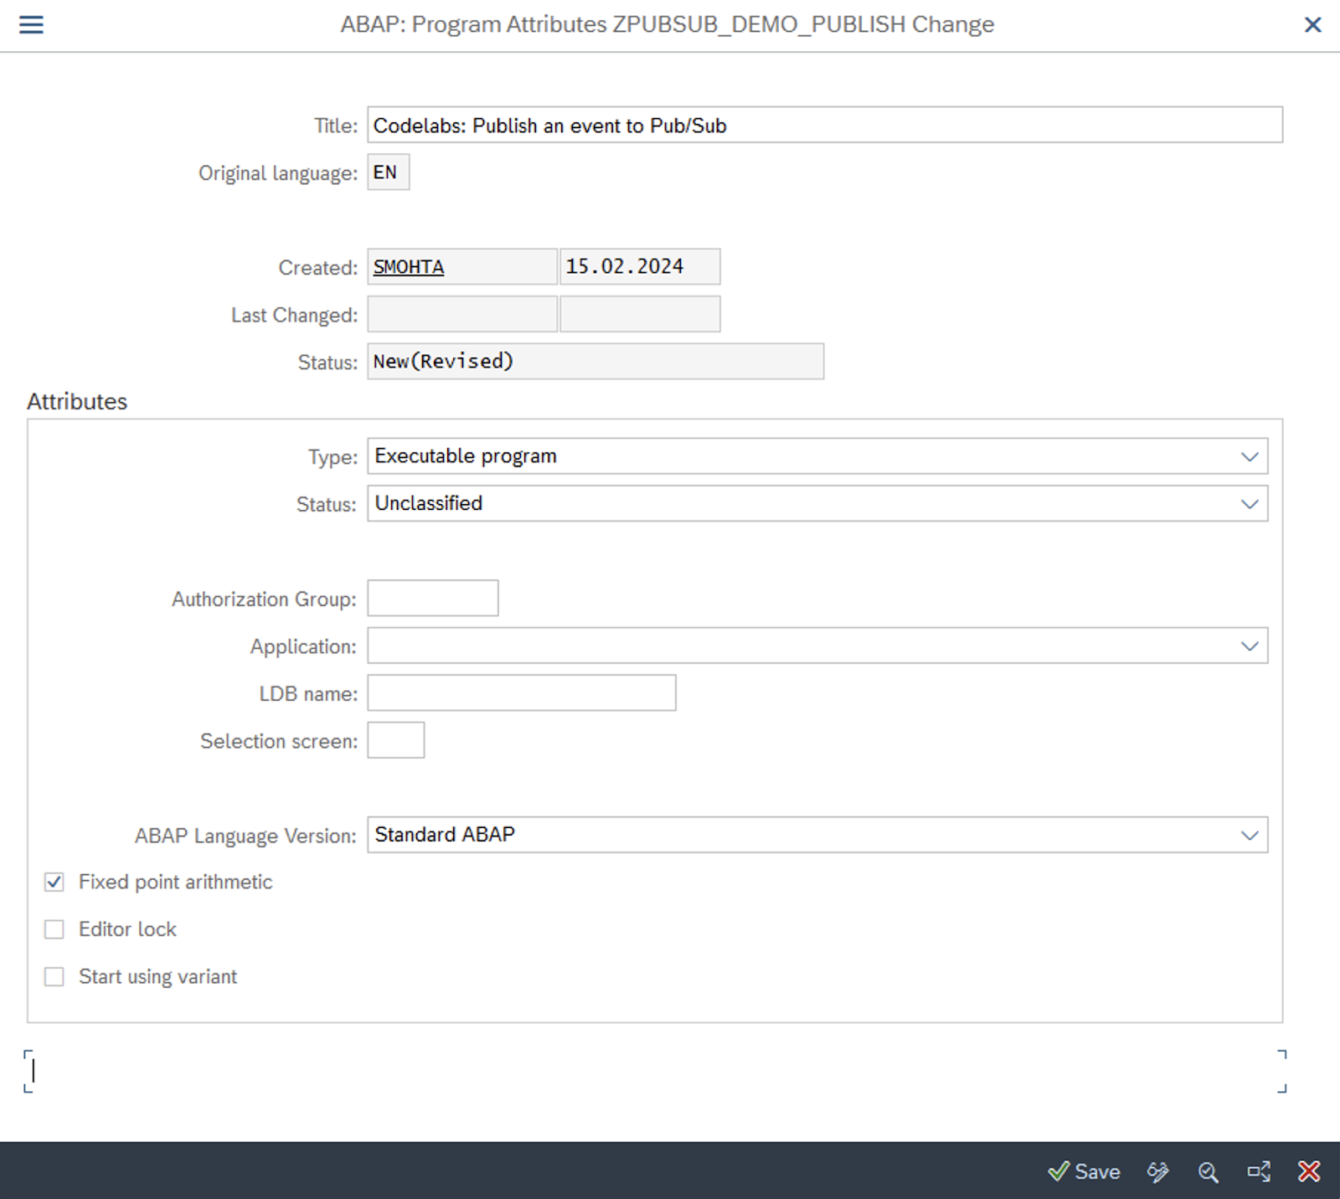Disable the Fixed point arithmetic checkbox
This screenshot has height=1199, width=1340.
point(54,882)
